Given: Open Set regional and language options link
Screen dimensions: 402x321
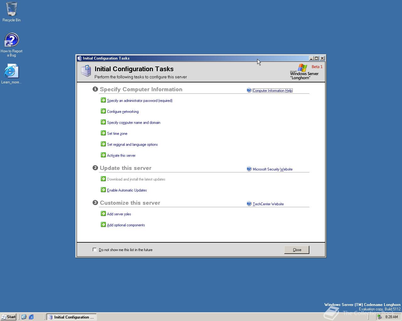Looking at the screenshot, I should [x=133, y=145].
